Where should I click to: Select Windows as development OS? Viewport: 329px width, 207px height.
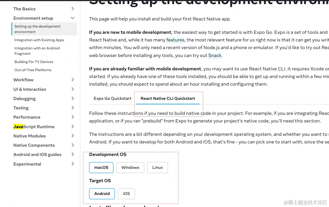point(130,167)
